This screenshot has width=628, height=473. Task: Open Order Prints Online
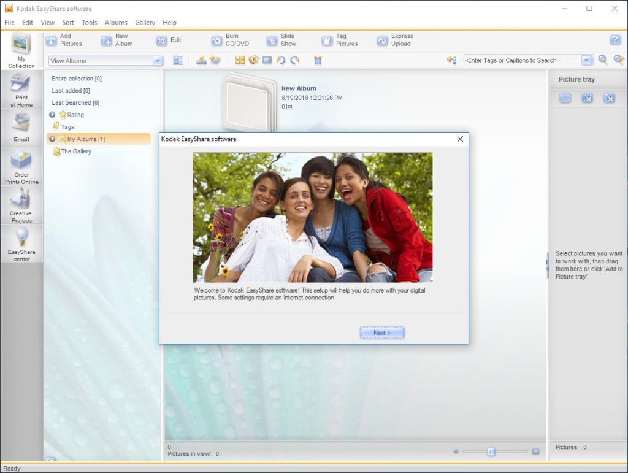coord(21,167)
